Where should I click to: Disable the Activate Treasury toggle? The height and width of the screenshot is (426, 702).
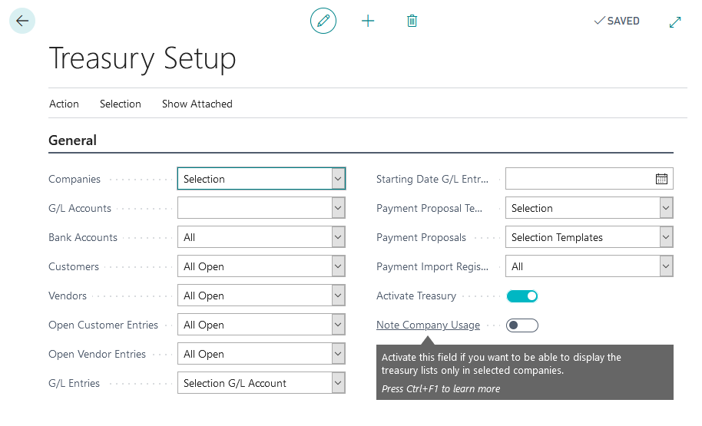tap(522, 296)
